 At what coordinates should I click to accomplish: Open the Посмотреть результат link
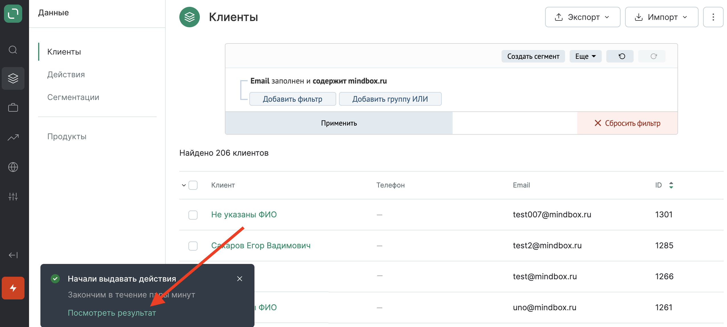112,313
